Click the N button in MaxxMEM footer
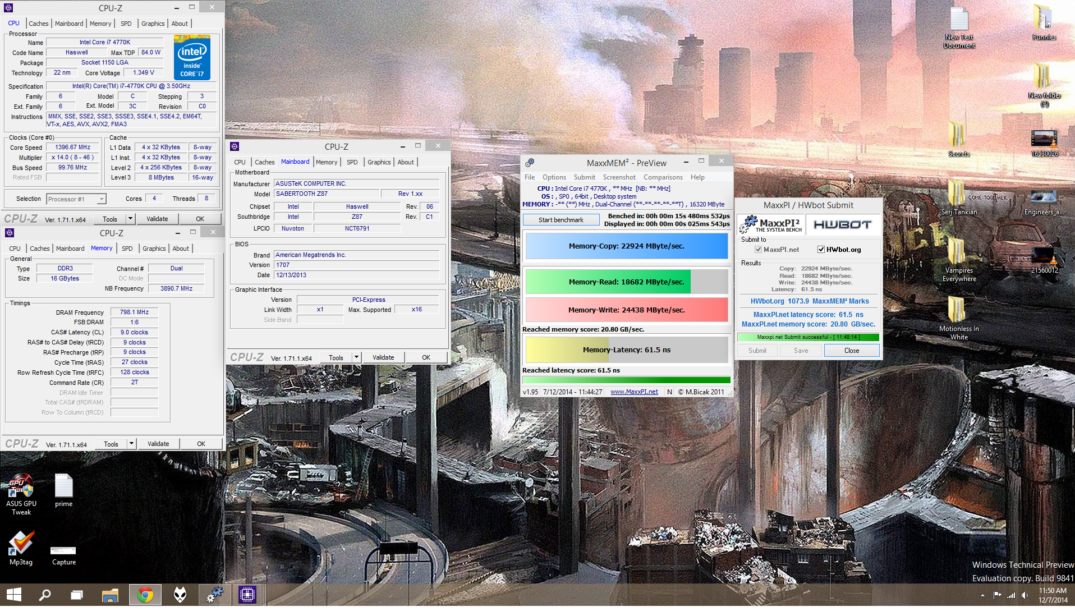 tap(669, 392)
